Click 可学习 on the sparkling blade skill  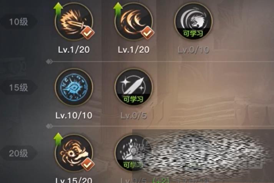(x=134, y=99)
